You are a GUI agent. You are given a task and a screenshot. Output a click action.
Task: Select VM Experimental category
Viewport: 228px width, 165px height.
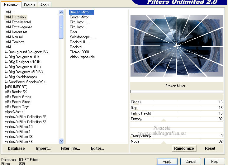(x=18, y=22)
